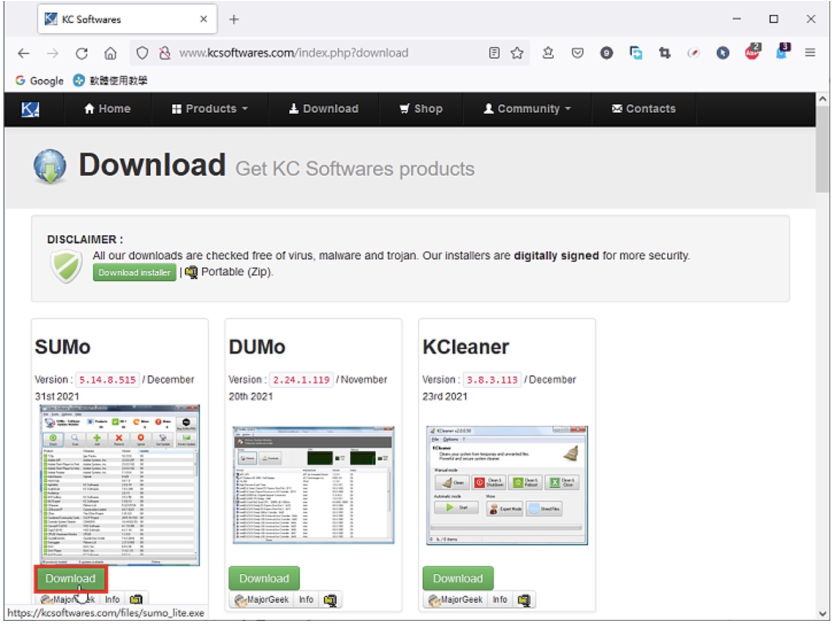Viewport: 835px width, 628px height.
Task: Click the page vertical scrollbar
Action: click(x=822, y=149)
